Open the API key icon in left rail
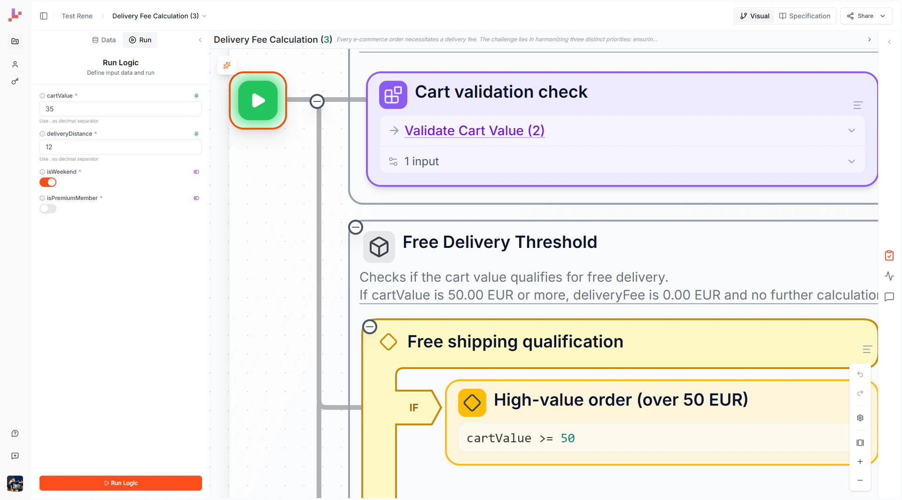Viewport: 902px width, 500px height. coord(15,81)
